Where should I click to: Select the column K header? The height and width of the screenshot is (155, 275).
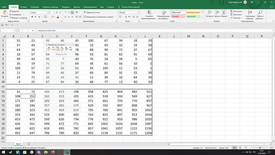(x=159, y=36)
